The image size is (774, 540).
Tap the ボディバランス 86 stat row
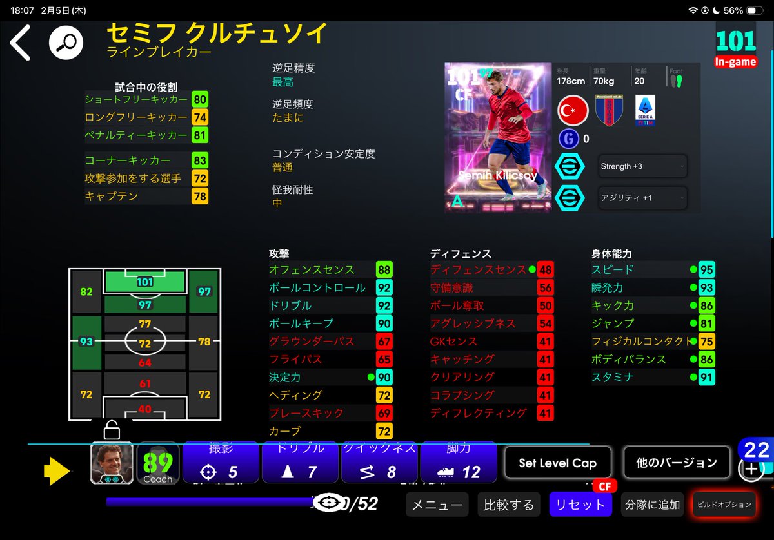pos(653,360)
